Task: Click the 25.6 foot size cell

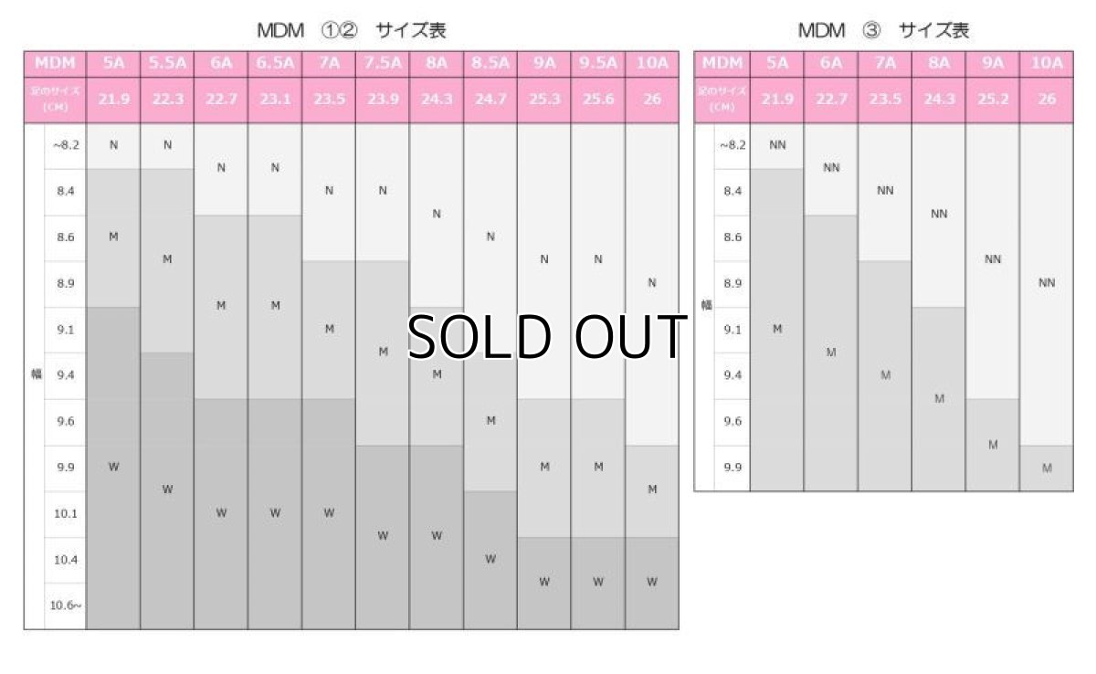Action: coord(598,100)
